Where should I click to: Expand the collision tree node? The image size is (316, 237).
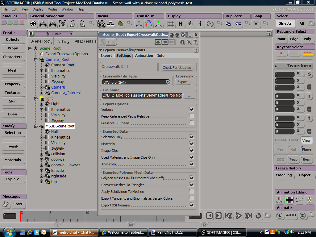(42, 154)
